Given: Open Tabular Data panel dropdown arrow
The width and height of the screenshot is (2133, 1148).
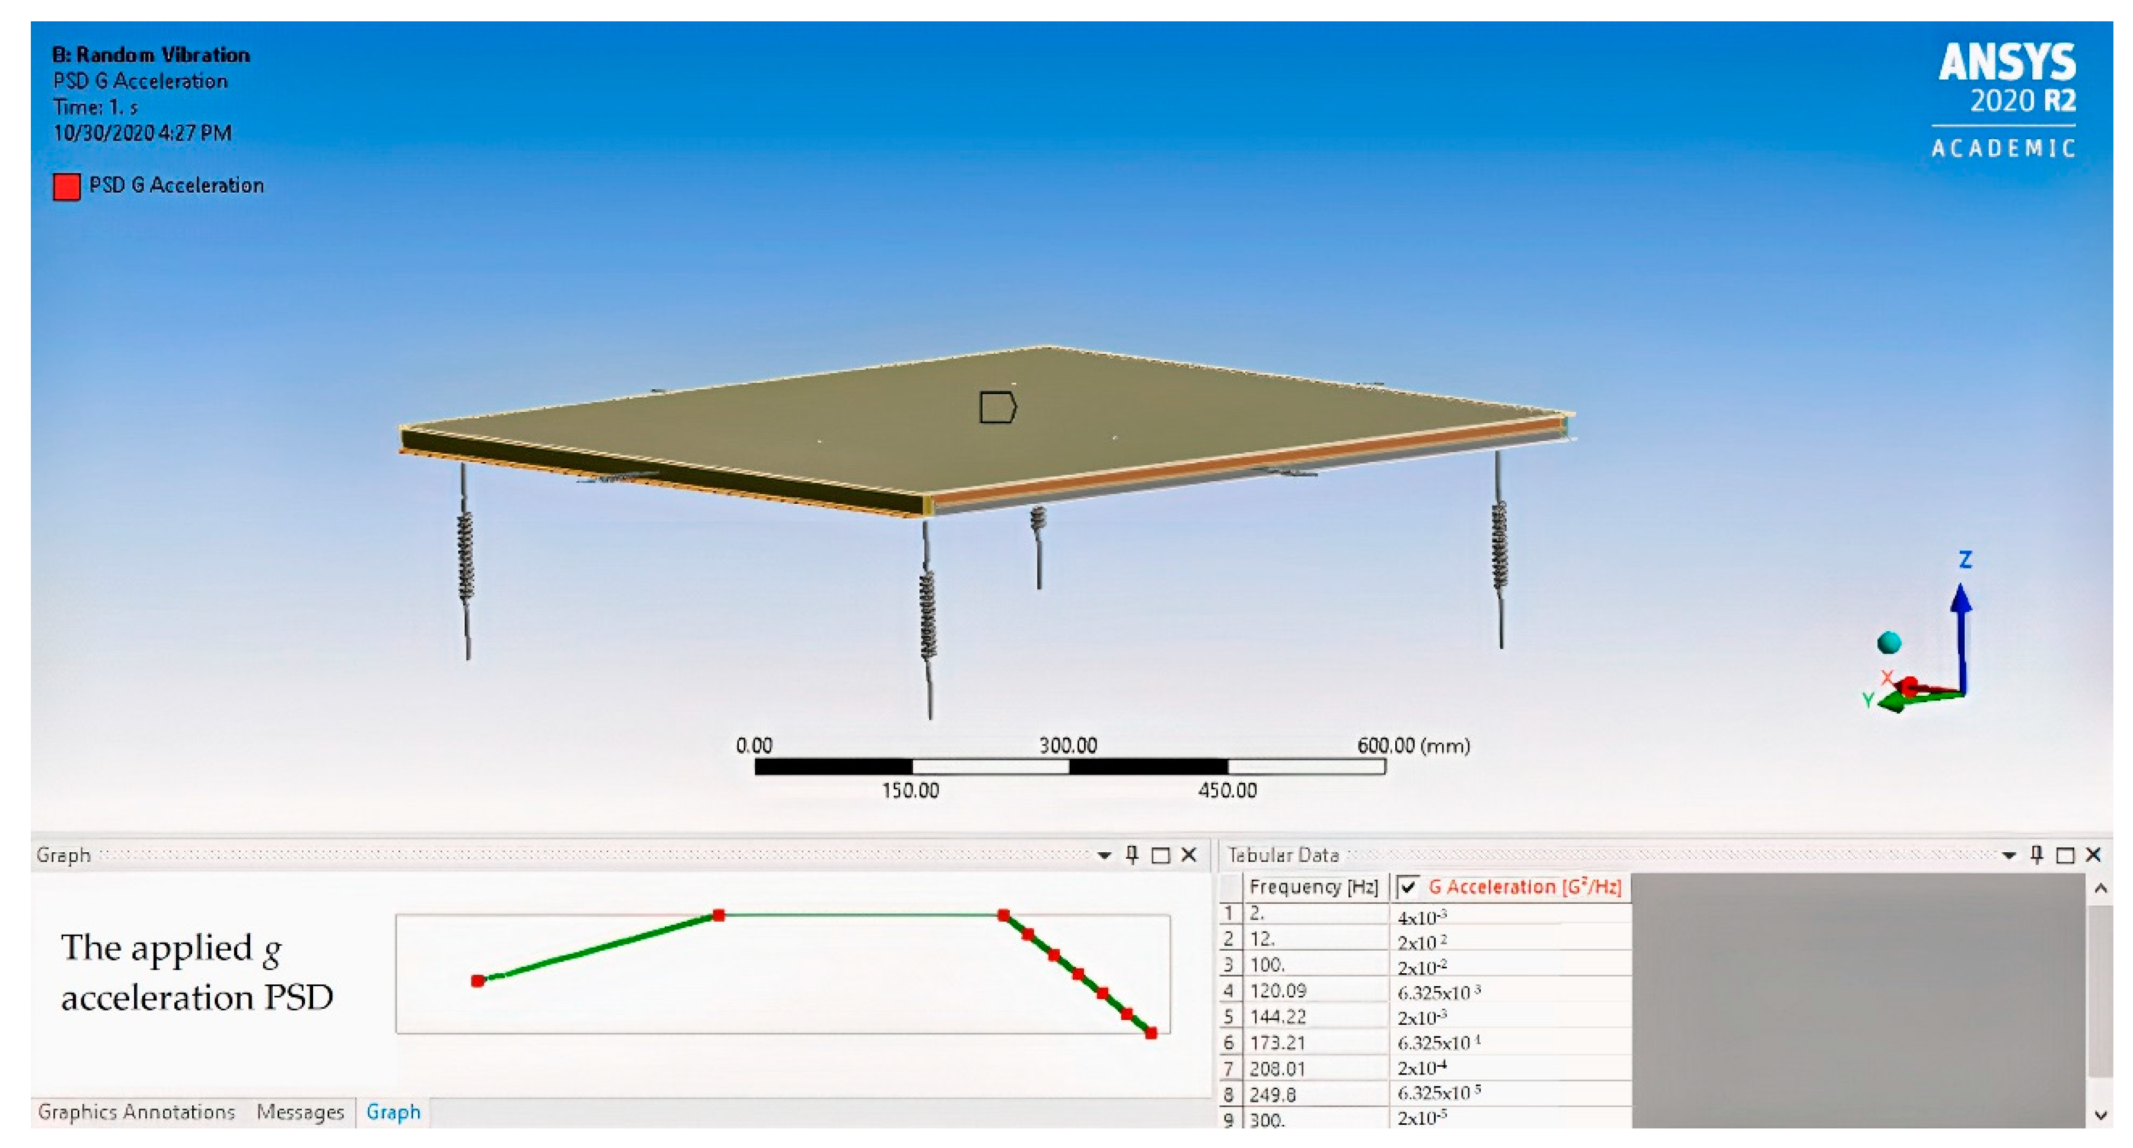Looking at the screenshot, I should point(2009,856).
